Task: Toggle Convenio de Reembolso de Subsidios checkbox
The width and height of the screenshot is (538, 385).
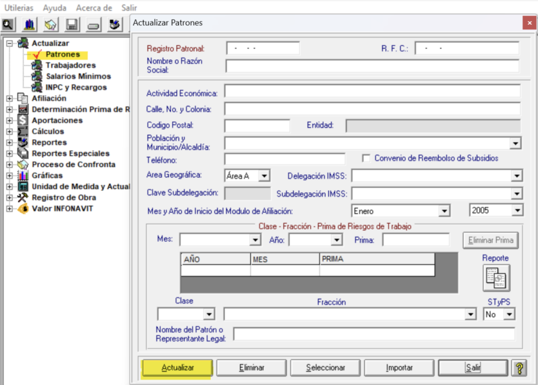Action: tap(366, 158)
